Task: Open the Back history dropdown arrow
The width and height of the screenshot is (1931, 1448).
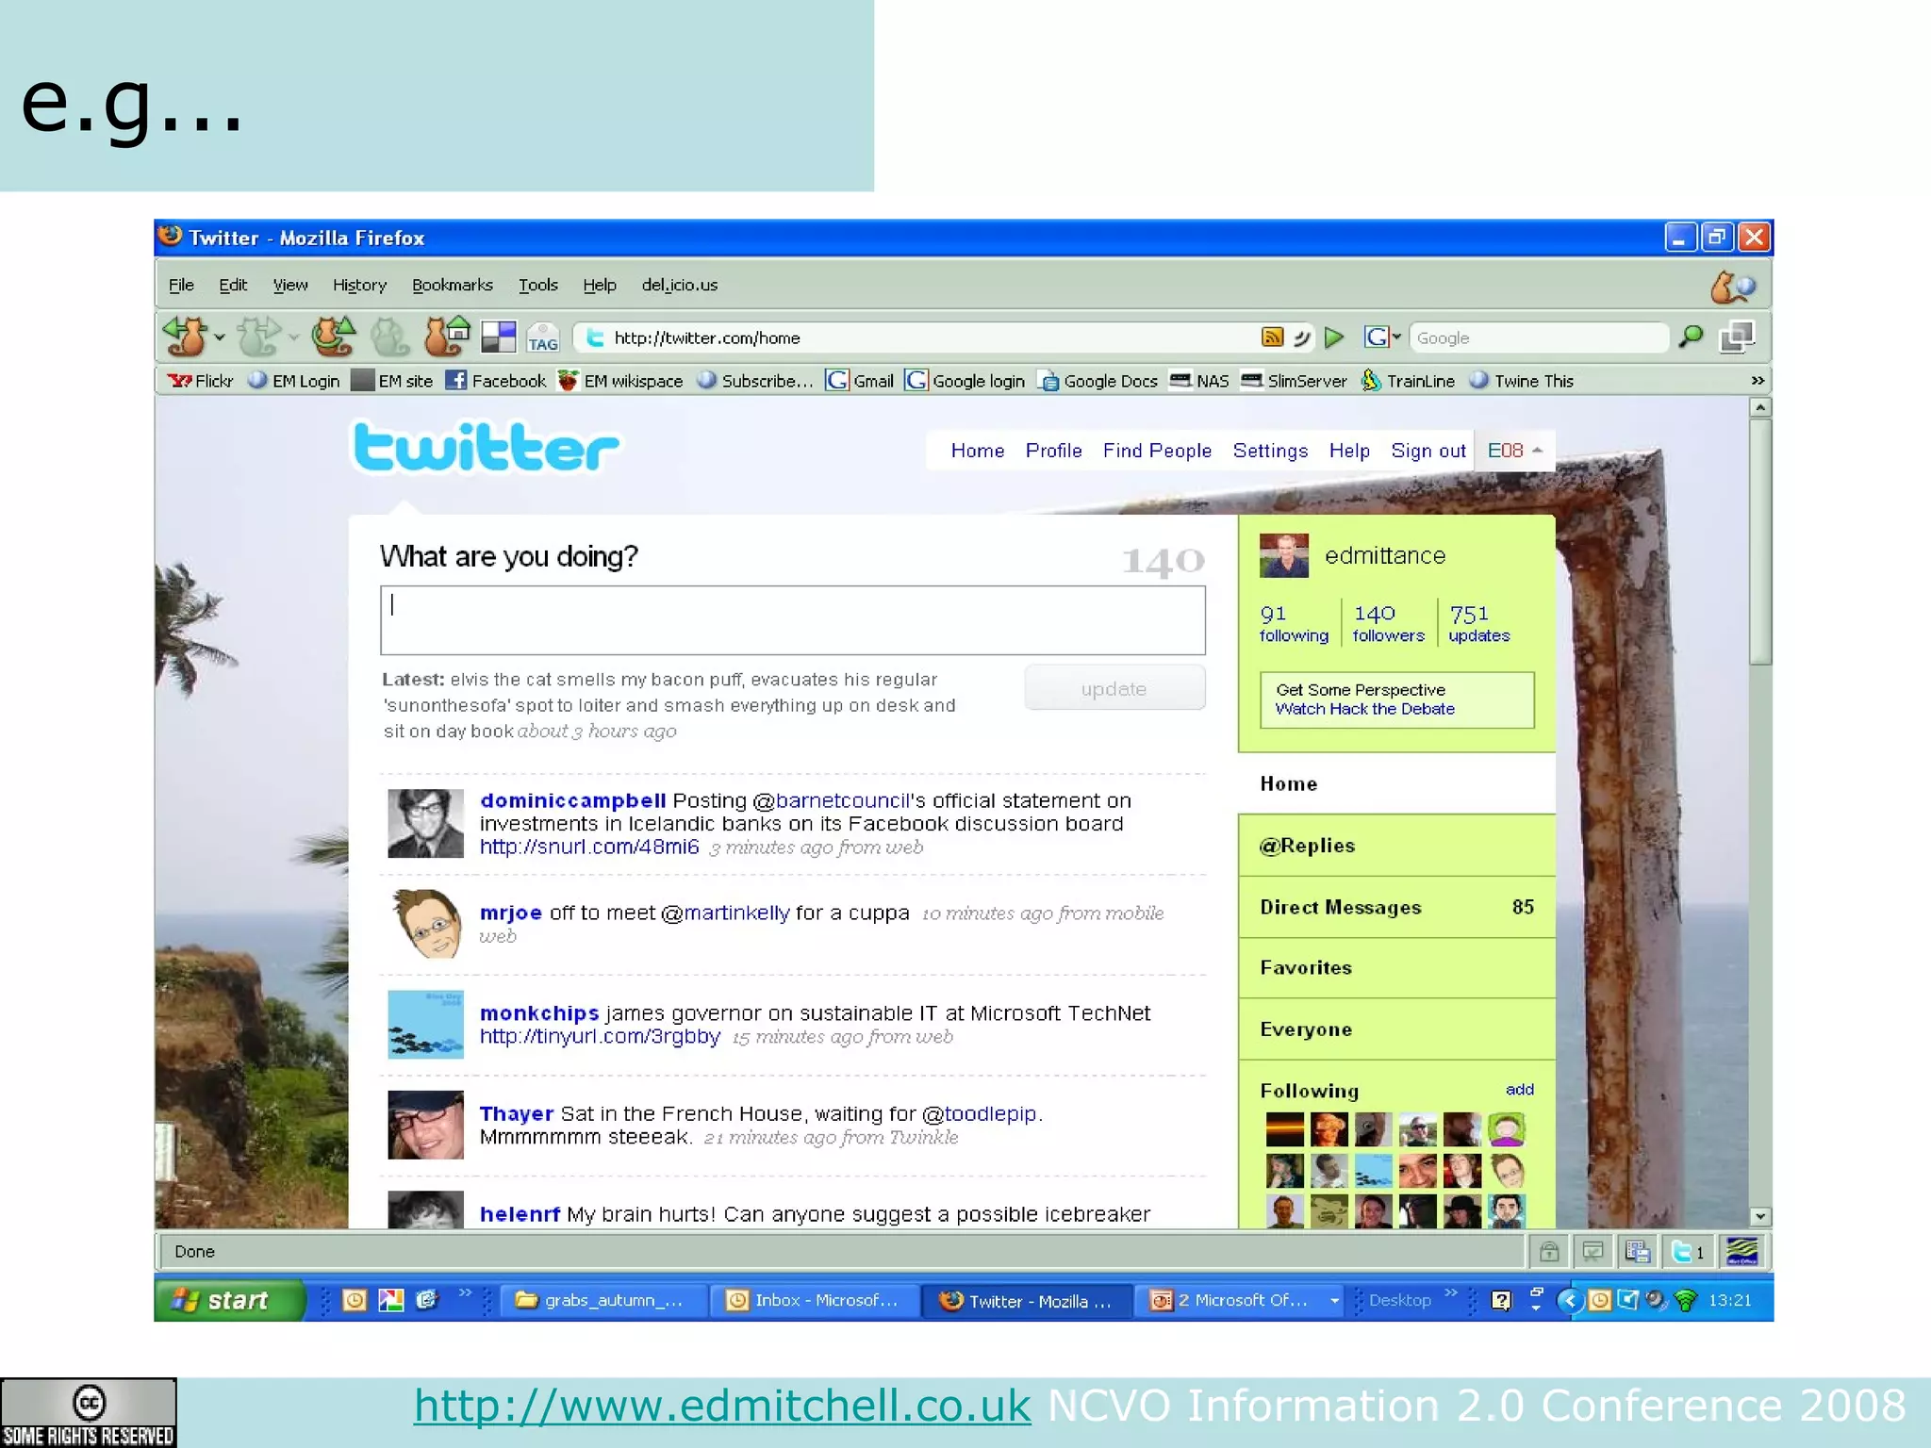Action: click(220, 337)
